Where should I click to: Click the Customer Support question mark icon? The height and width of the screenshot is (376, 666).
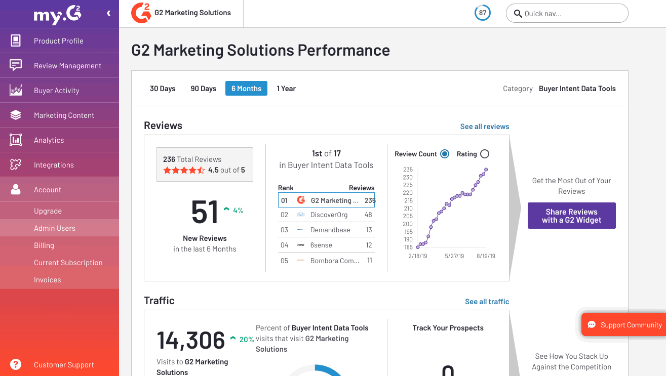point(16,364)
